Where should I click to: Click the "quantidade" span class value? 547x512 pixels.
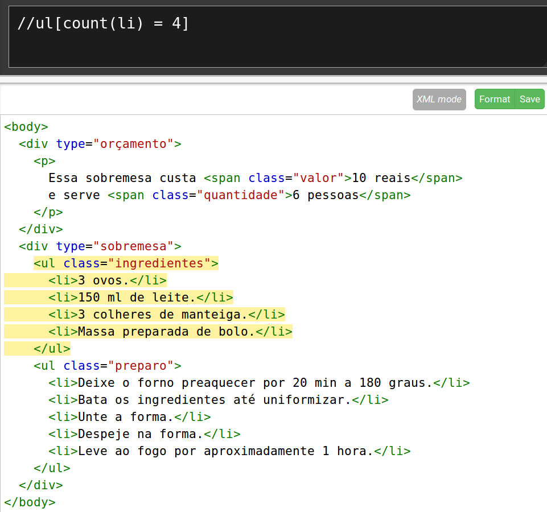click(x=240, y=195)
